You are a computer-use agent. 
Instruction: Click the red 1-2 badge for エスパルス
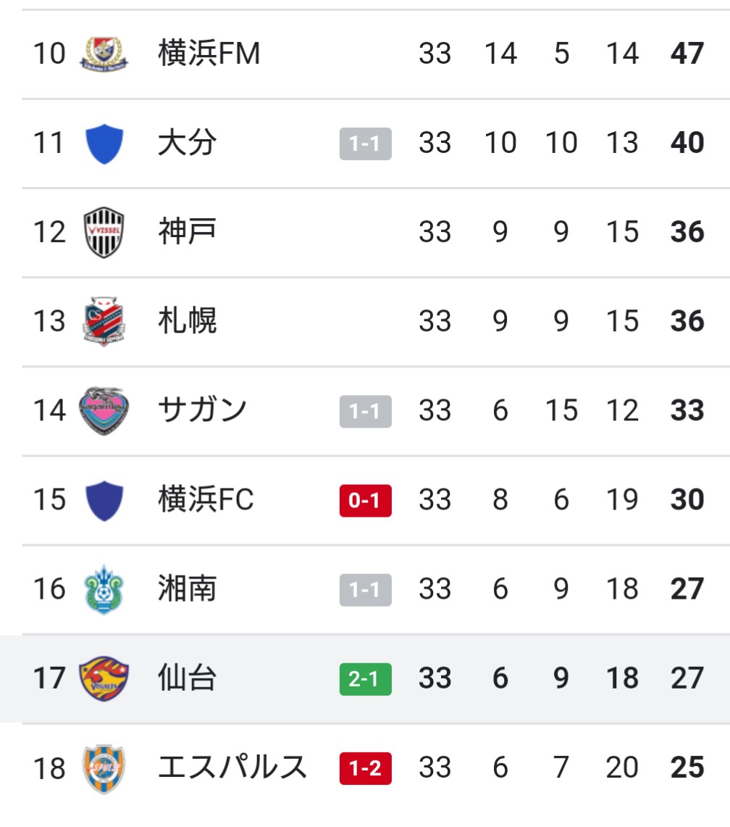[x=365, y=768]
